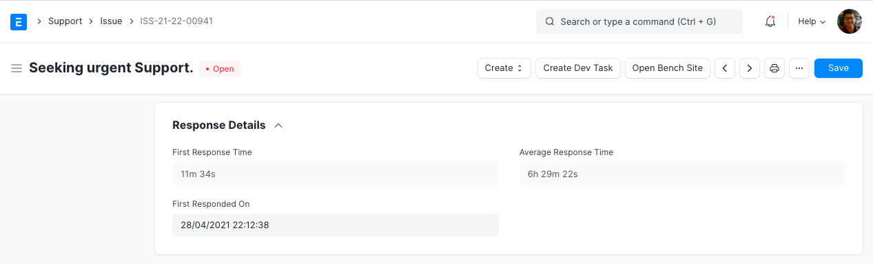Image resolution: width=873 pixels, height=264 pixels.
Task: Navigate to the Support breadcrumb
Action: [65, 21]
